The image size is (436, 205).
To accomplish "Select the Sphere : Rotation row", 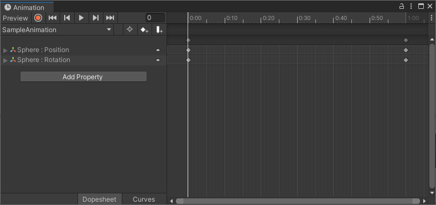I will click(x=84, y=60).
